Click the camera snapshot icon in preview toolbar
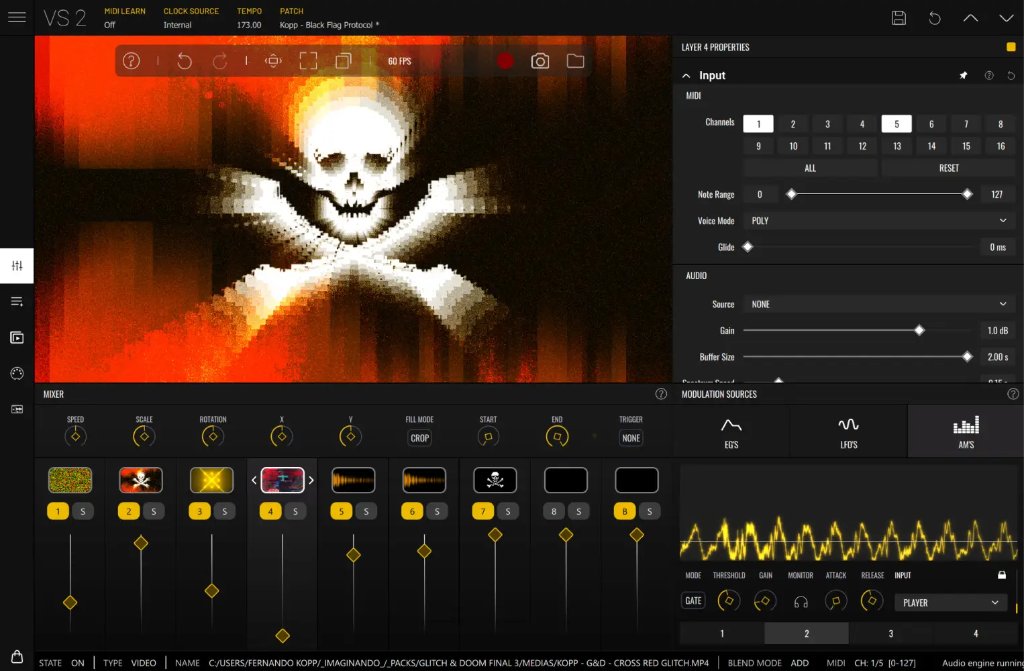Screen dimensions: 1024x671 (x=540, y=60)
